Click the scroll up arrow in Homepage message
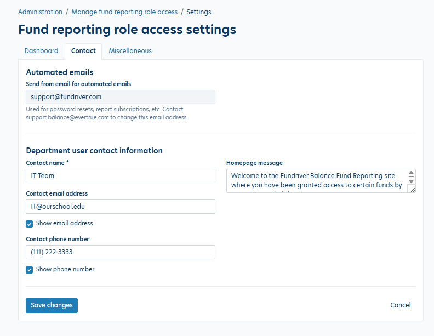 pos(411,173)
